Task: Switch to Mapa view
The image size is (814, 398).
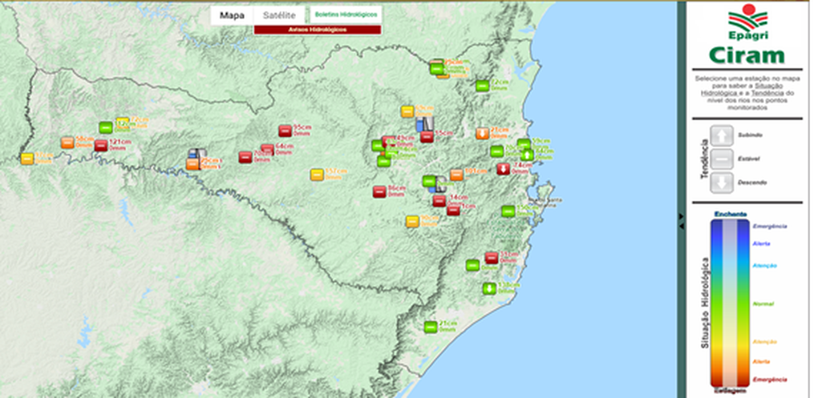Action: click(232, 15)
